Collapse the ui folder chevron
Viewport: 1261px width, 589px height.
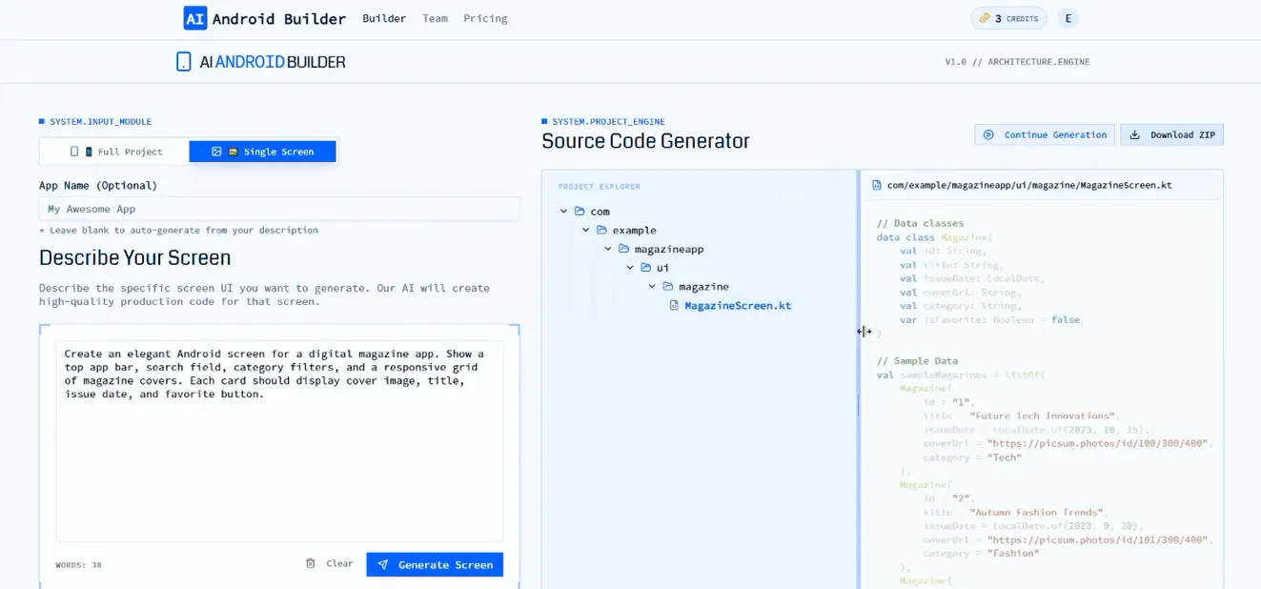coord(630,268)
